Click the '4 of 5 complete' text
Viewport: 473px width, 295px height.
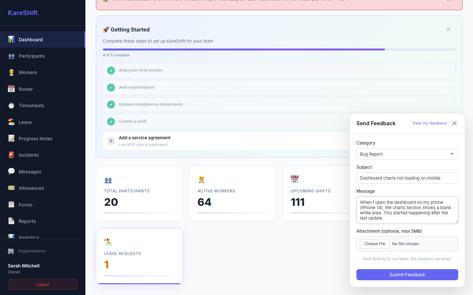pos(116,55)
